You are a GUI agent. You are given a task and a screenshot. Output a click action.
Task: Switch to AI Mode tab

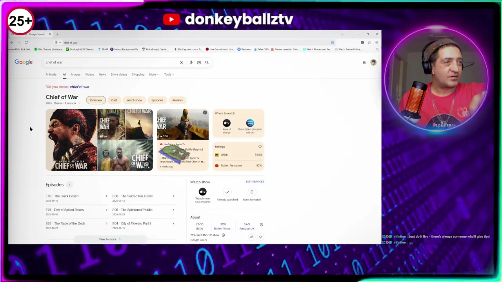pos(51,74)
